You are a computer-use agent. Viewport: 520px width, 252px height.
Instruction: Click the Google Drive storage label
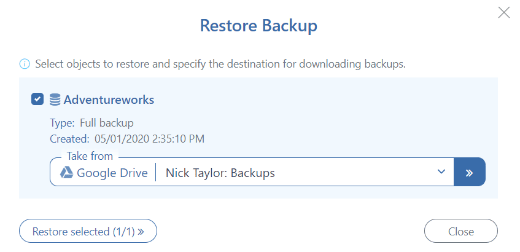(x=112, y=173)
